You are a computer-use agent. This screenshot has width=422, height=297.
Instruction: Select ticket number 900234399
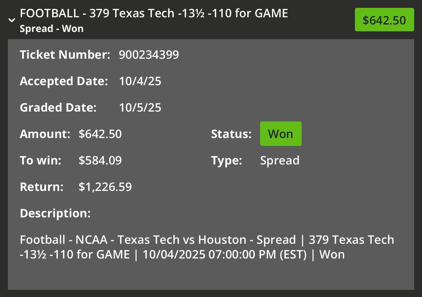tap(149, 55)
